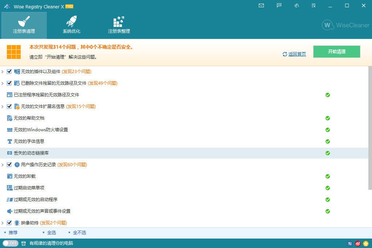The height and width of the screenshot is (248, 372).
Task: Open the feedback mail icon in the titlebar
Action: (261, 5)
